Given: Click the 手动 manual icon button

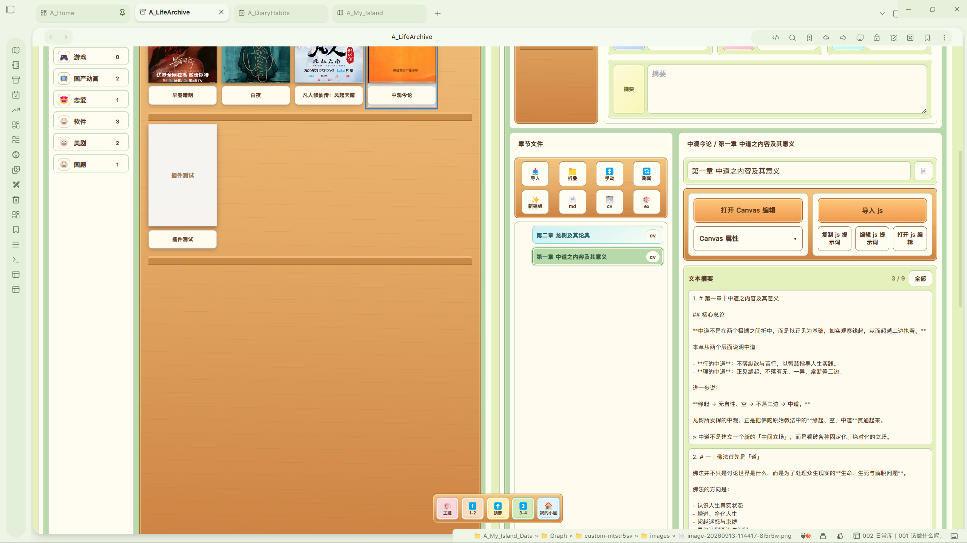Looking at the screenshot, I should pos(609,174).
